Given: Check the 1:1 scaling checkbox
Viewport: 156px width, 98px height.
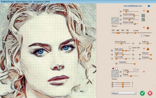Looking at the screenshot, I should click(x=134, y=70).
